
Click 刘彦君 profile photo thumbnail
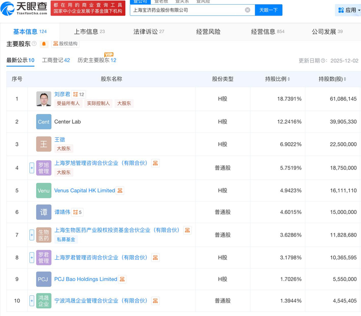(x=44, y=99)
